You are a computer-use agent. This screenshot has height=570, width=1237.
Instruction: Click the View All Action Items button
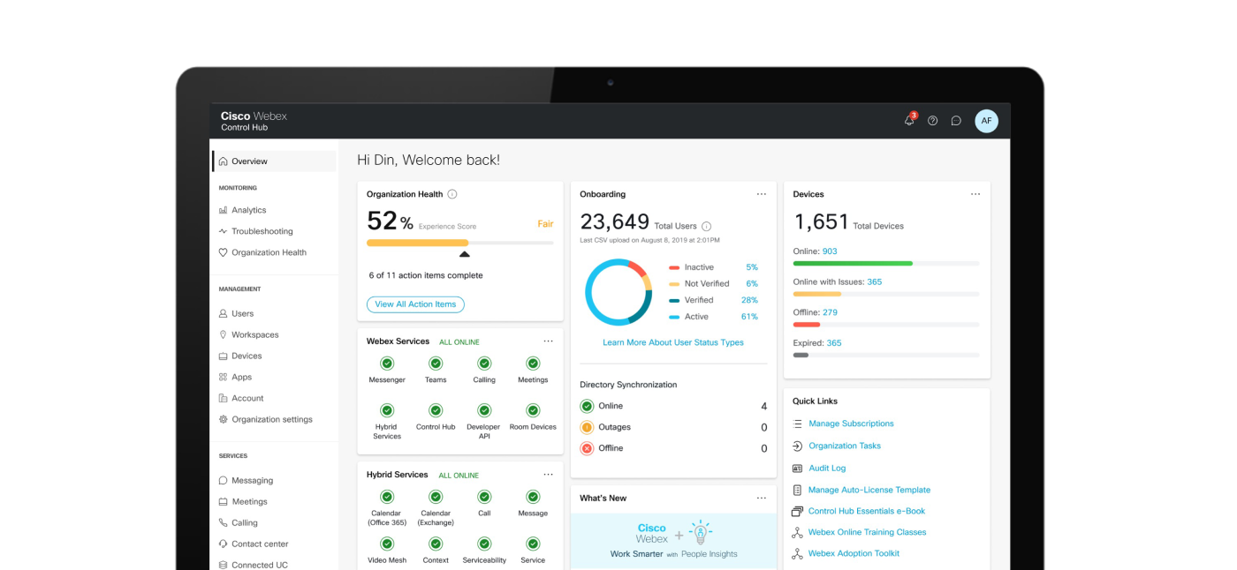pos(415,304)
